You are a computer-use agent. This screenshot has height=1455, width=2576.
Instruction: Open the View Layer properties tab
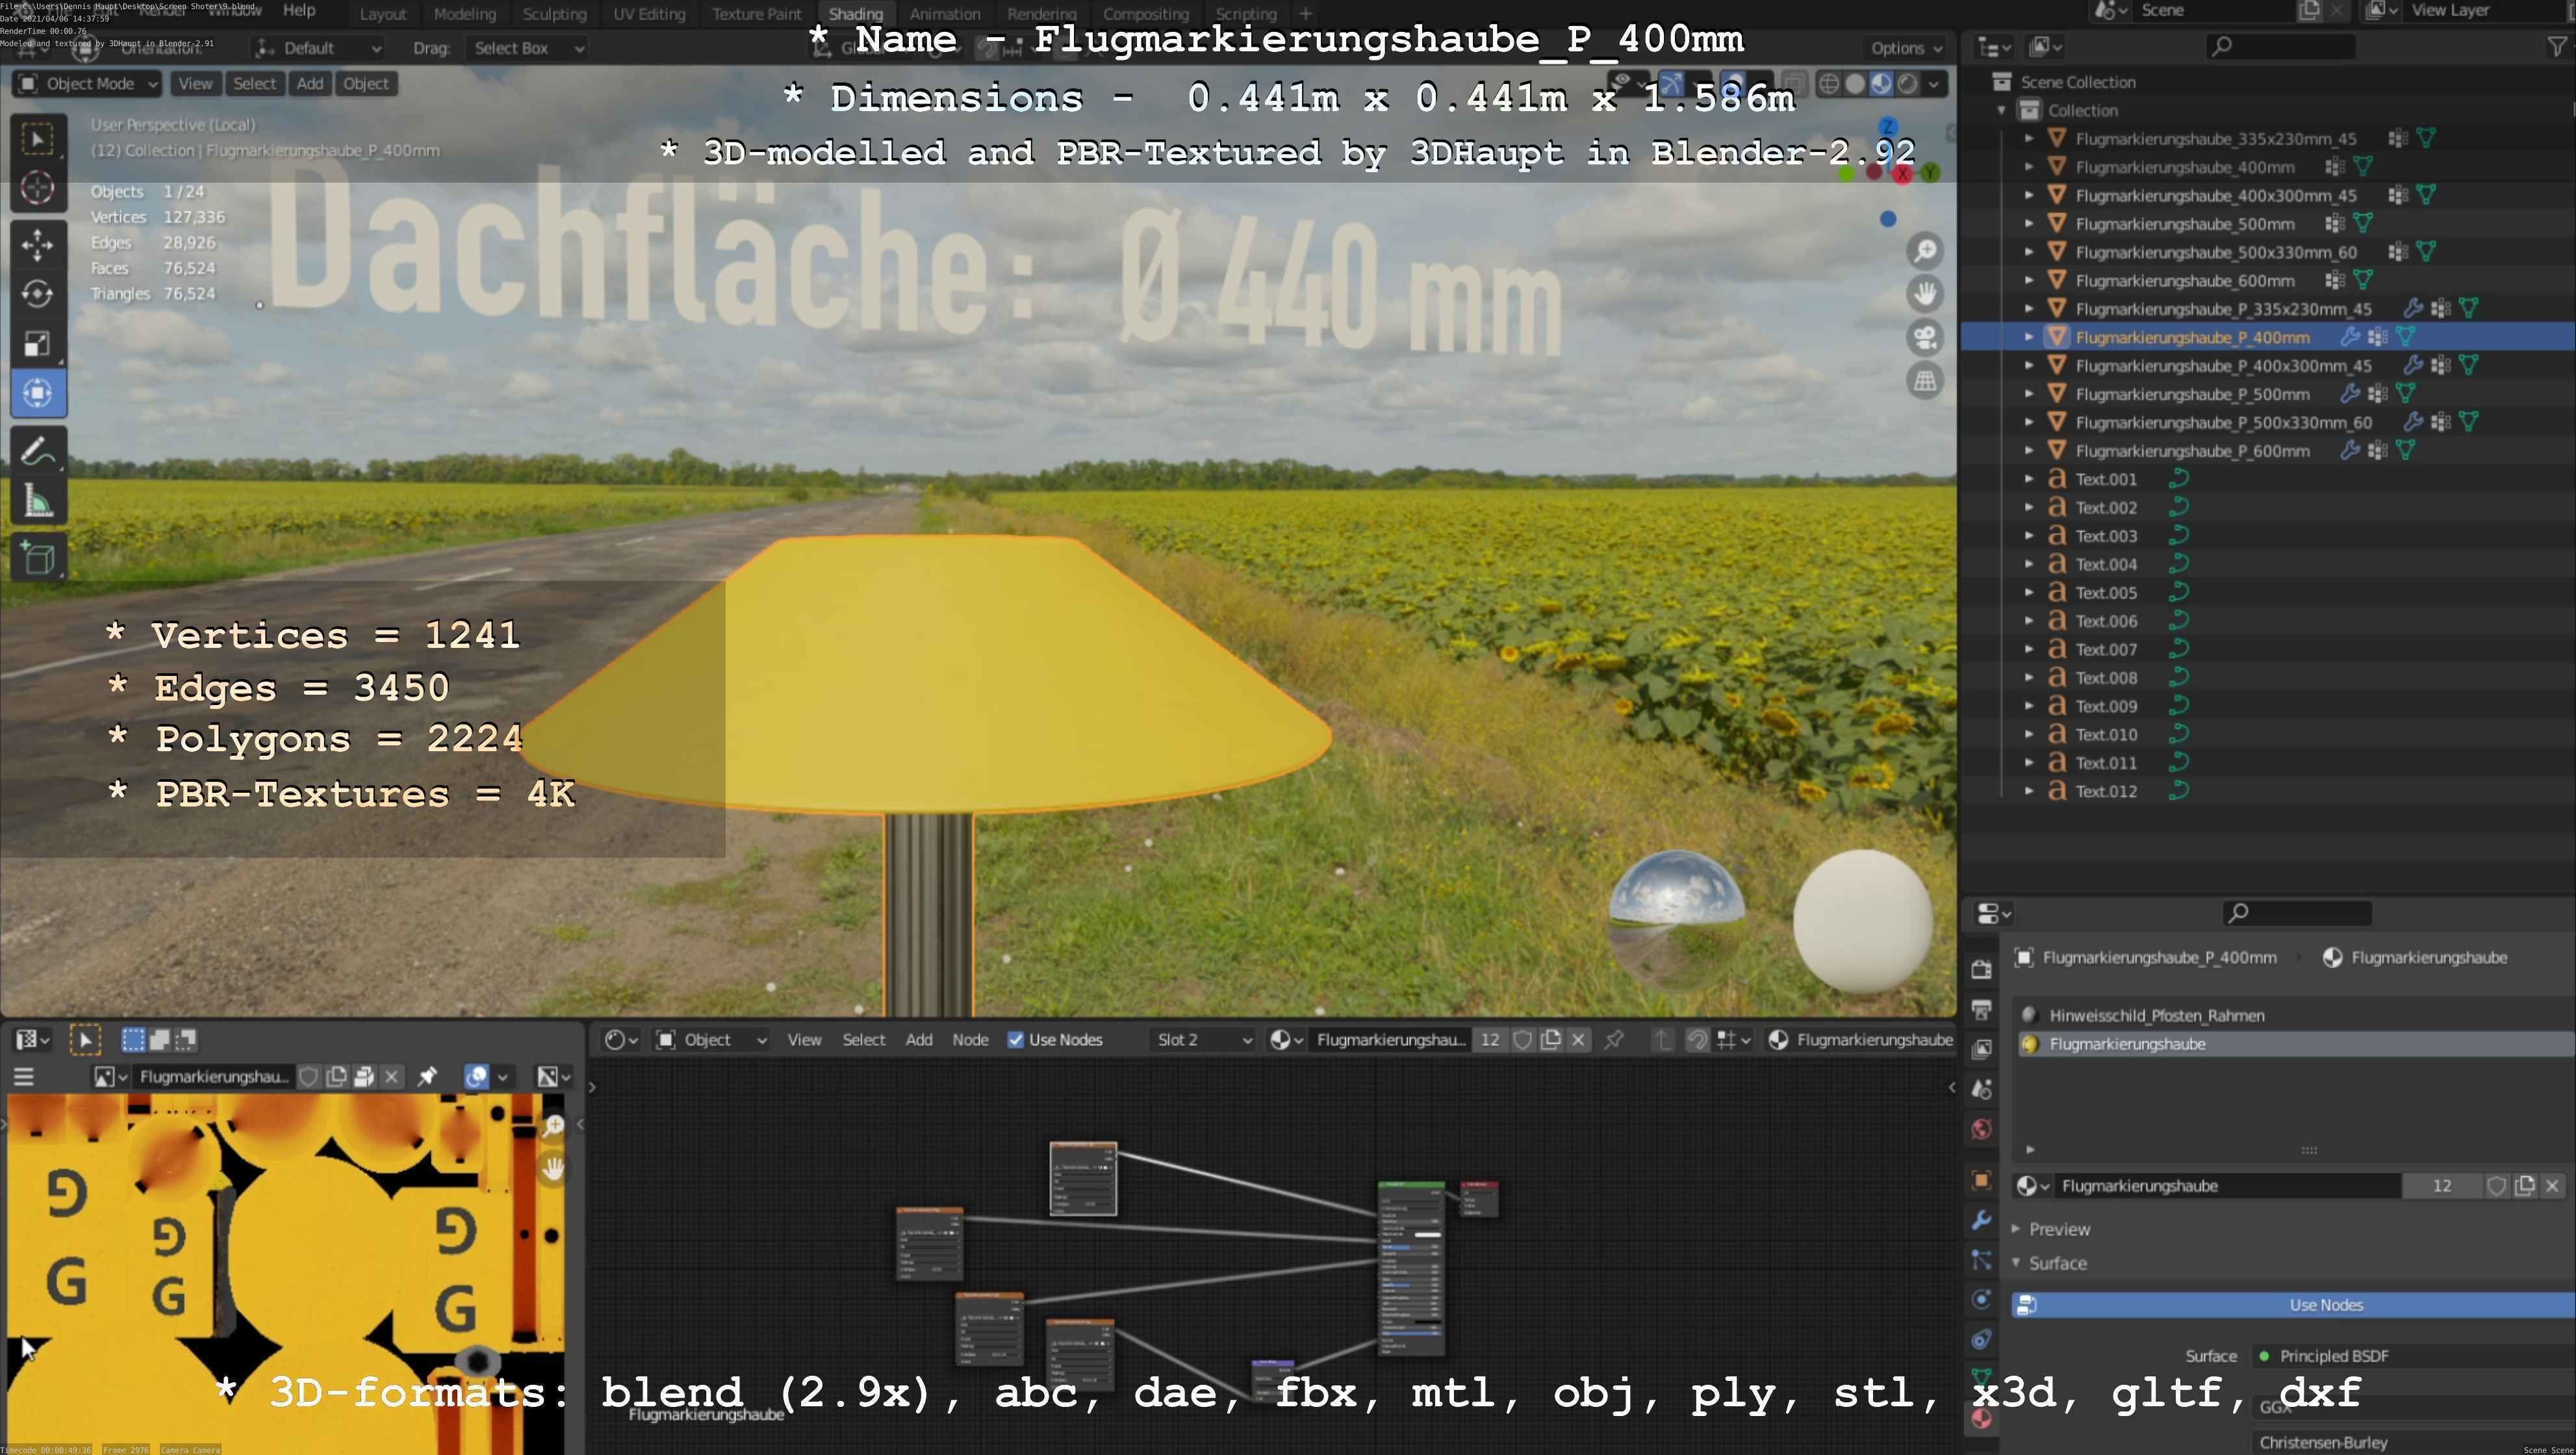[1982, 1049]
